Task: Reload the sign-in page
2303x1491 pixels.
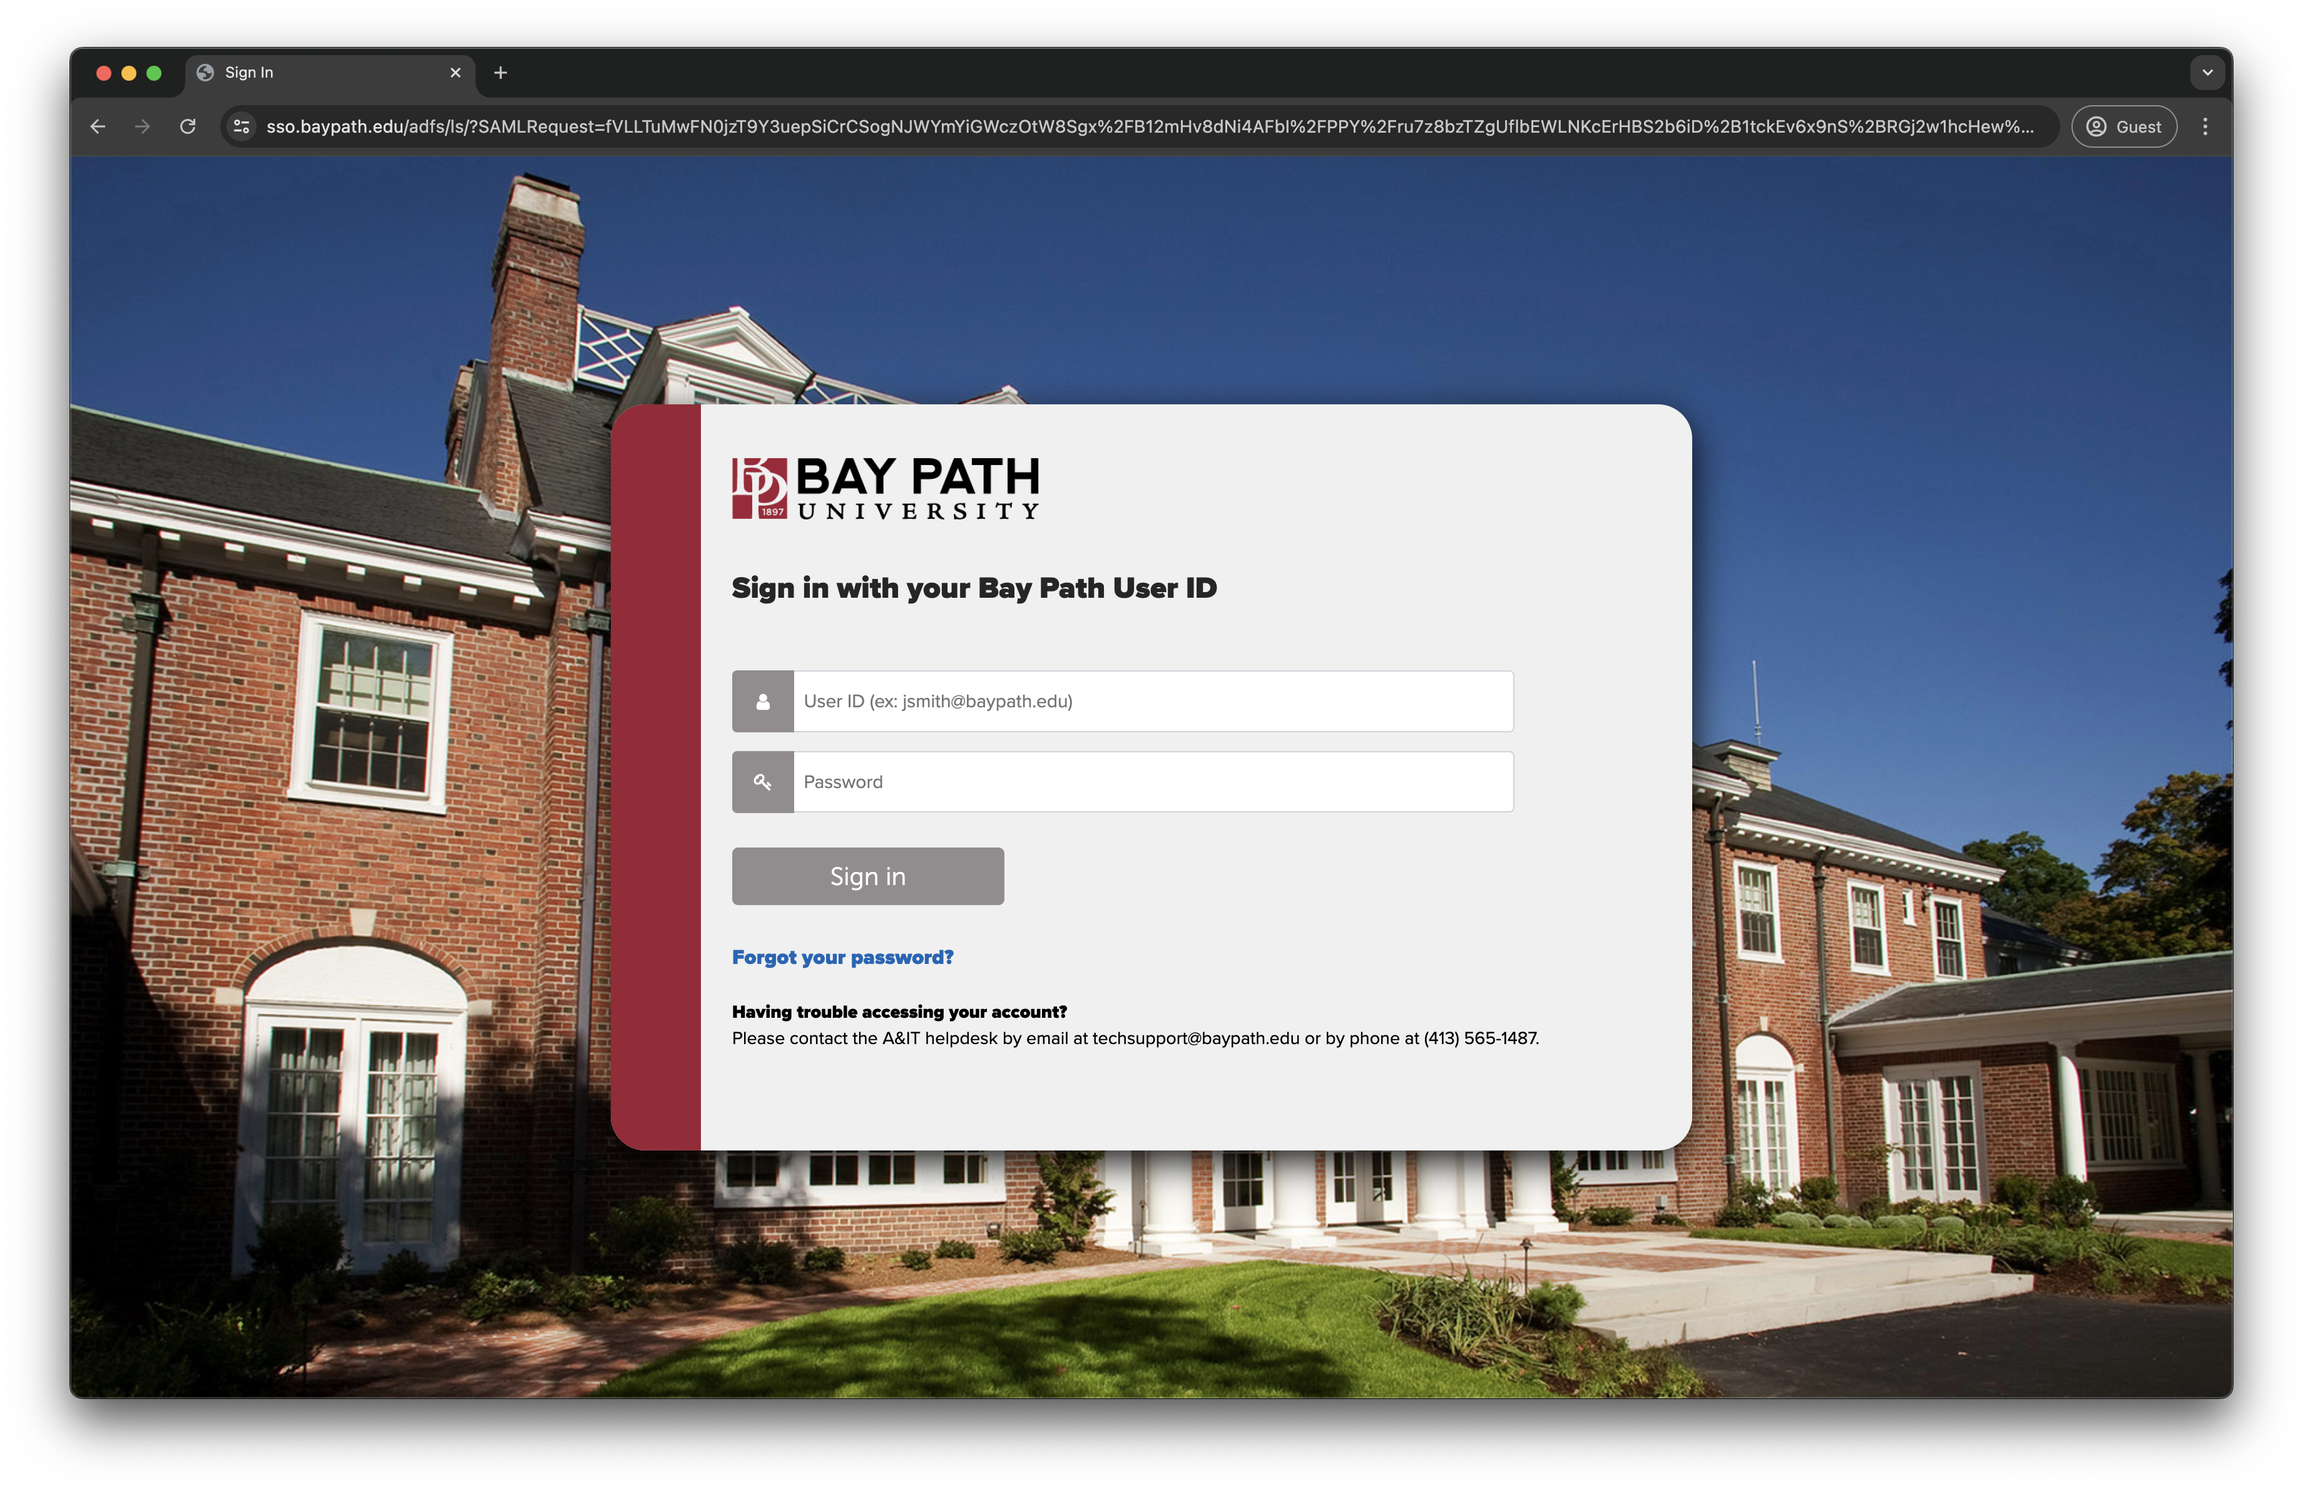Action: tap(188, 126)
